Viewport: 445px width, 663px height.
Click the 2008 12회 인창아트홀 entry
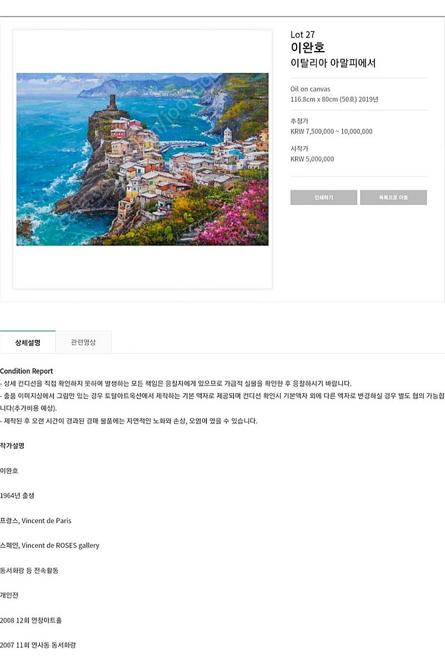[31, 620]
